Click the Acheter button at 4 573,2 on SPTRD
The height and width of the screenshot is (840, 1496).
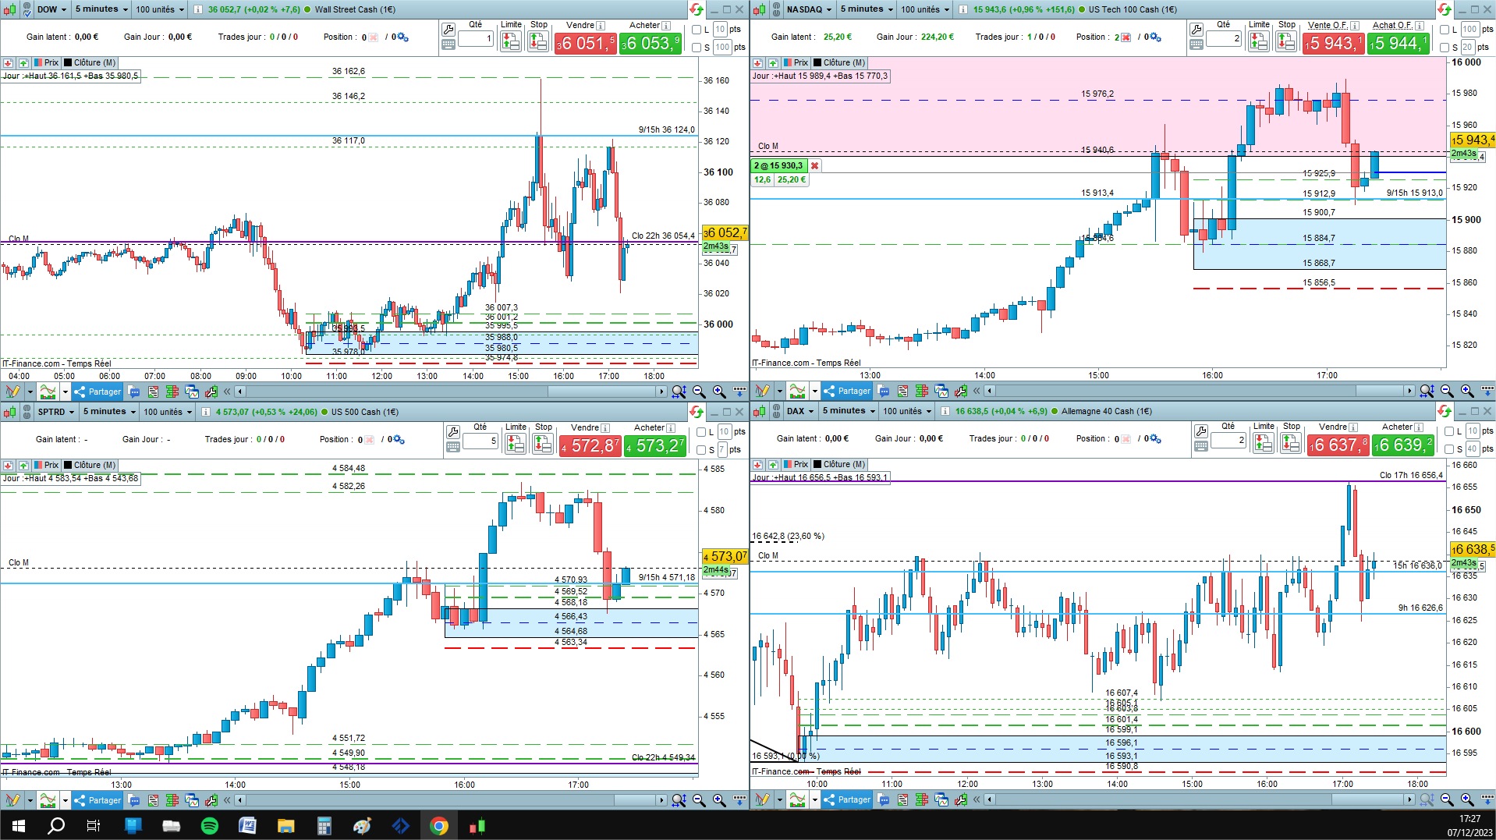[x=654, y=445]
